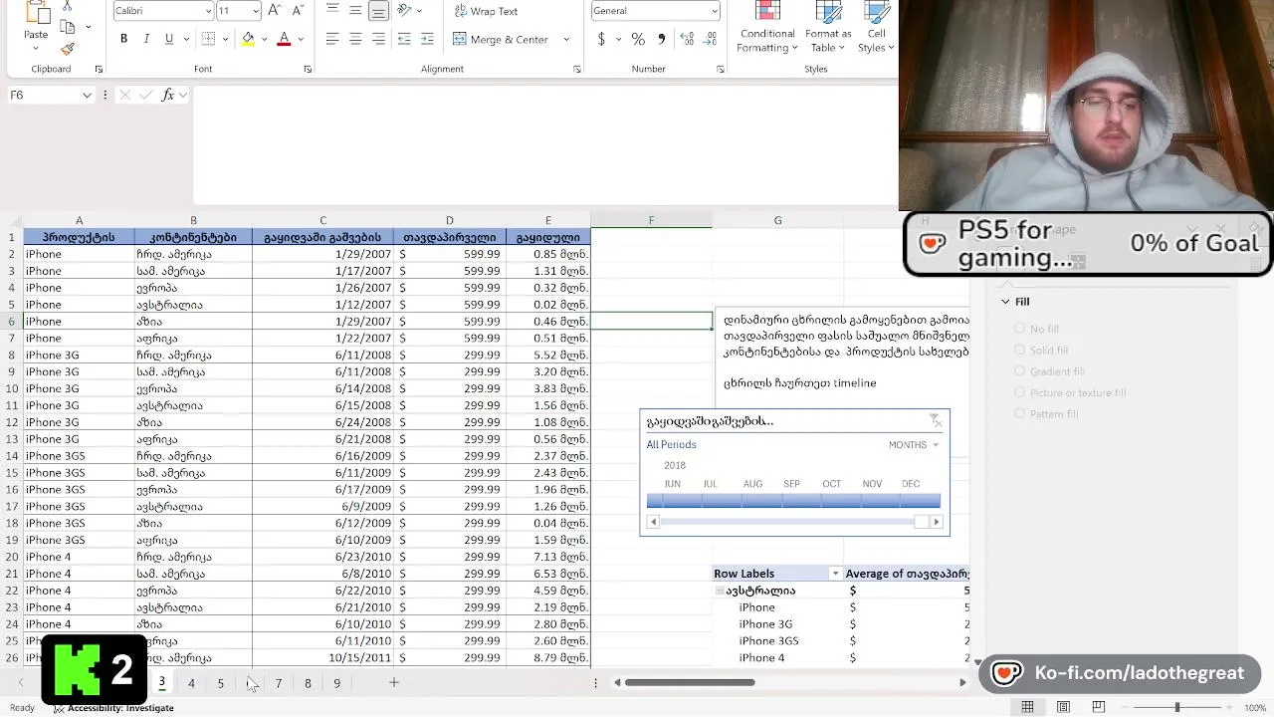1274x717 pixels.
Task: Switch to Page Break Preview in status bar
Action: (1099, 707)
